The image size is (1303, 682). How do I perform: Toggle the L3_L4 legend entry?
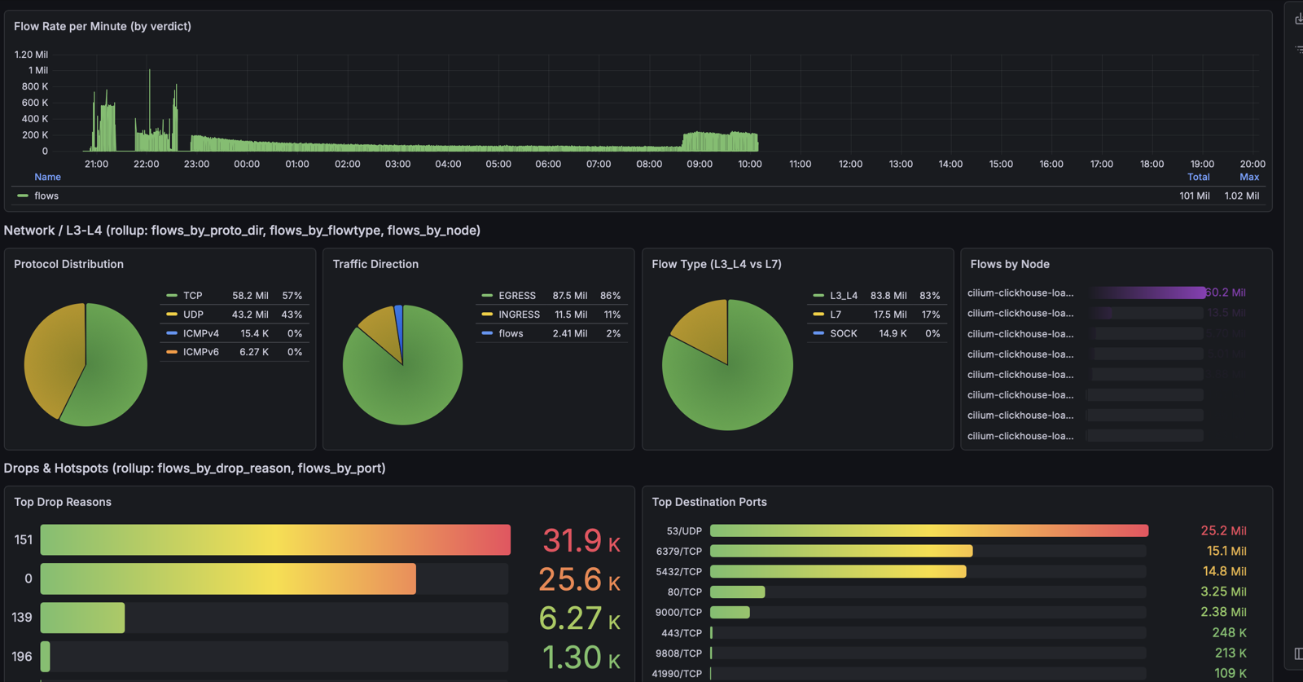coord(844,296)
